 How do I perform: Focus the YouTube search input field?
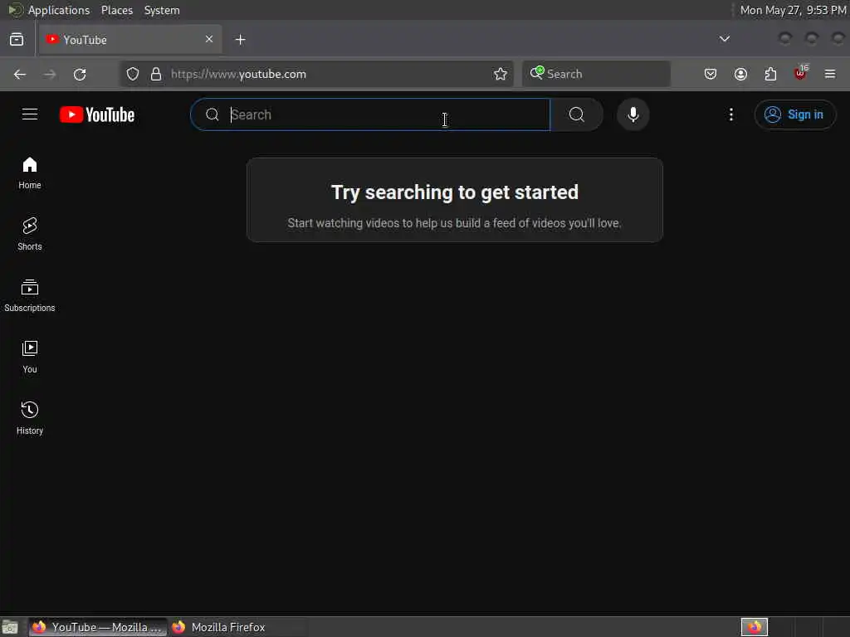pos(370,114)
